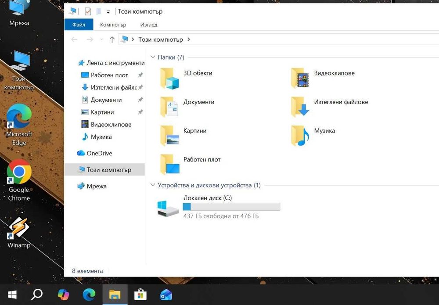
Task: Open the Quick Access Toolbar customize dropdown
Action: point(108,12)
